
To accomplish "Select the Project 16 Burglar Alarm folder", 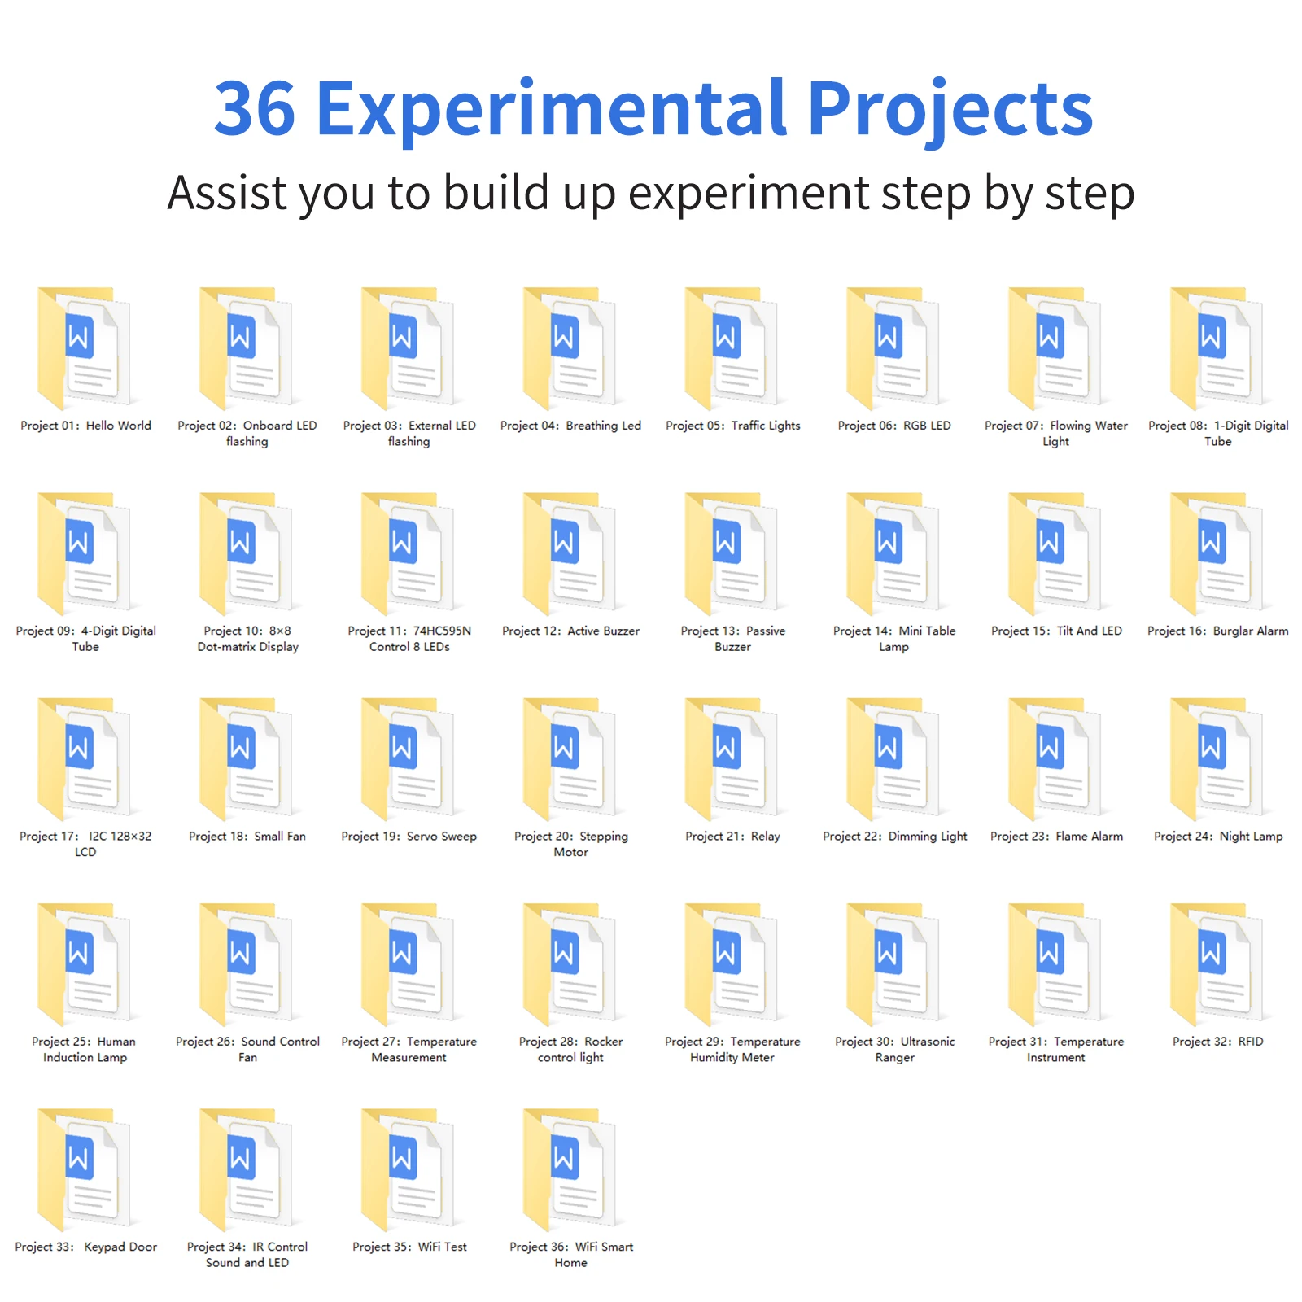I will click(1217, 553).
